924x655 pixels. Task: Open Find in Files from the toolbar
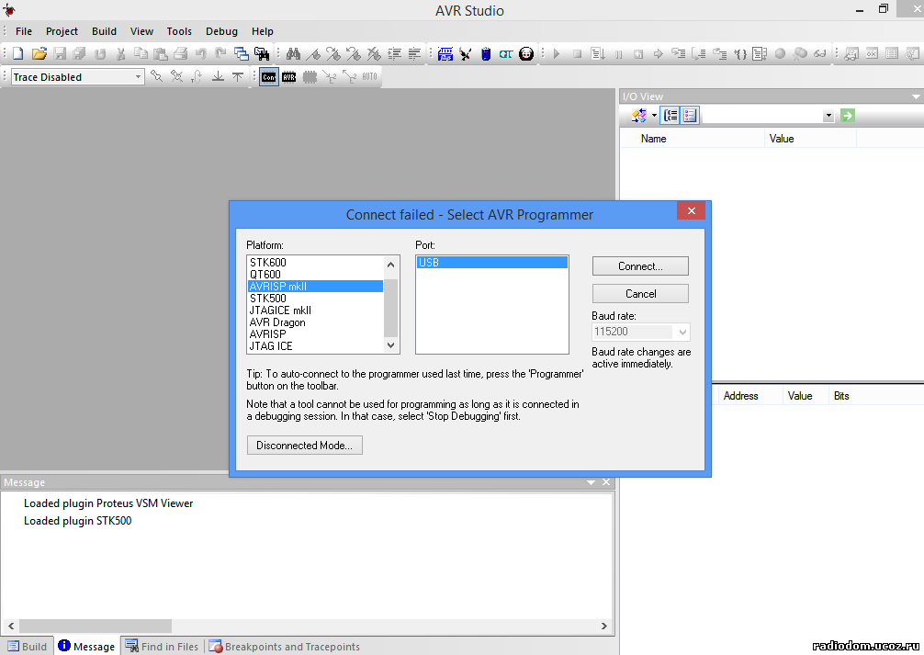pos(262,53)
